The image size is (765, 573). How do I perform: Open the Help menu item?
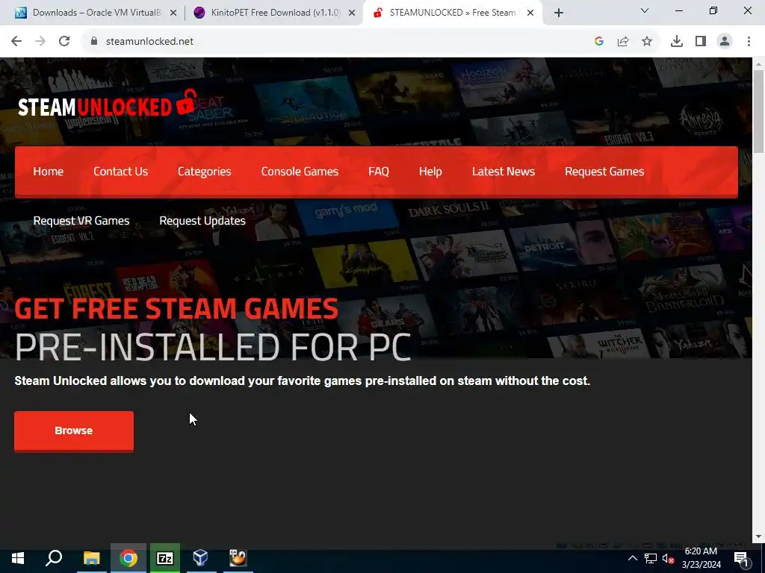point(430,172)
